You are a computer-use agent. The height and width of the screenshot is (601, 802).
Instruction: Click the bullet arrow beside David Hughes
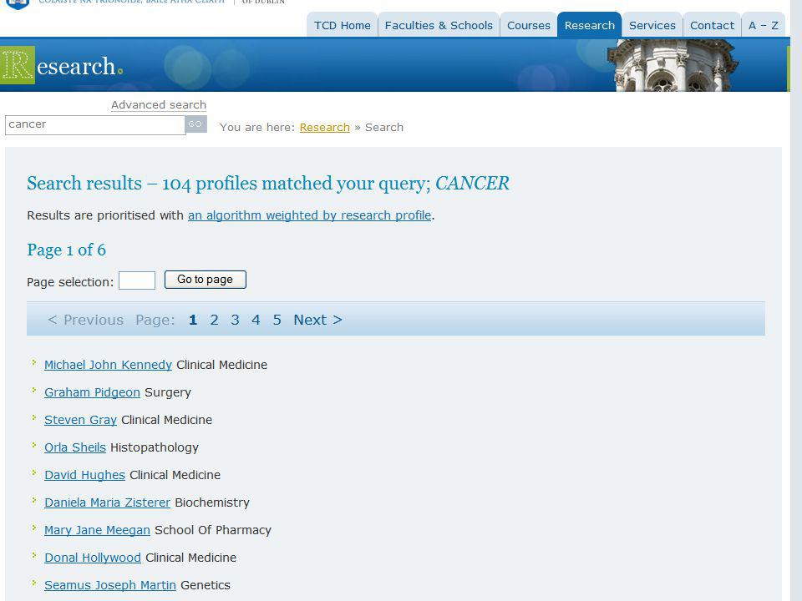[x=33, y=472]
